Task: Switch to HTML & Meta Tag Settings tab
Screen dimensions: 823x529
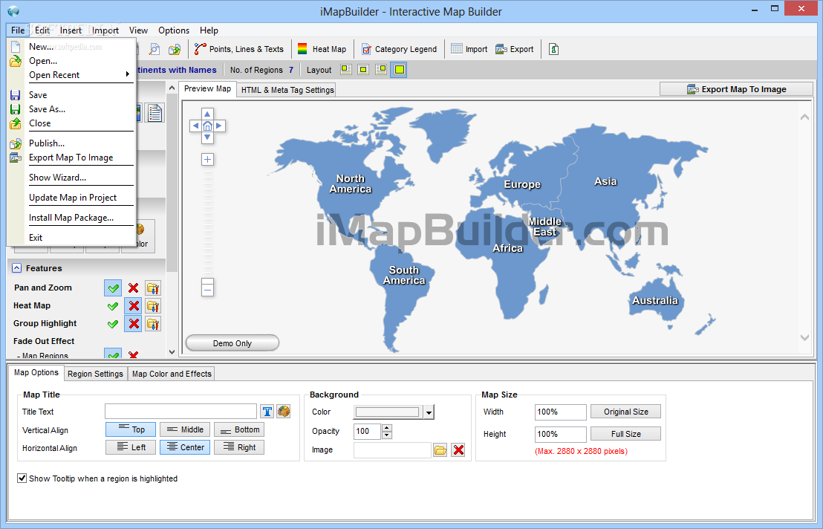Action: (x=287, y=90)
